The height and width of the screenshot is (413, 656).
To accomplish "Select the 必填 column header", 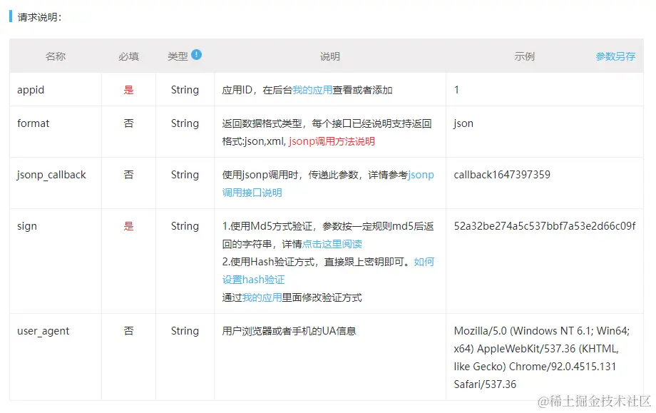I will click(128, 56).
